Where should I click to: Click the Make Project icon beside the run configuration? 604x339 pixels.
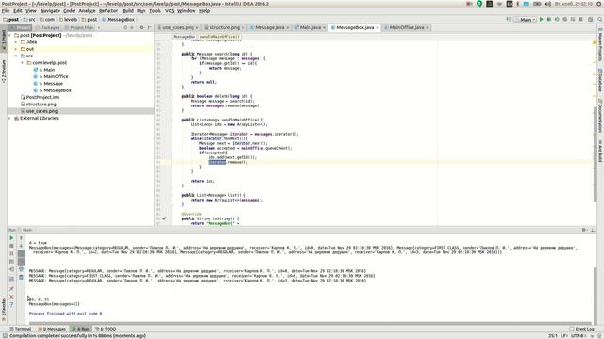pos(509,19)
